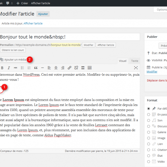Click into the post title field
The height and width of the screenshot is (167, 167).
point(70,37)
